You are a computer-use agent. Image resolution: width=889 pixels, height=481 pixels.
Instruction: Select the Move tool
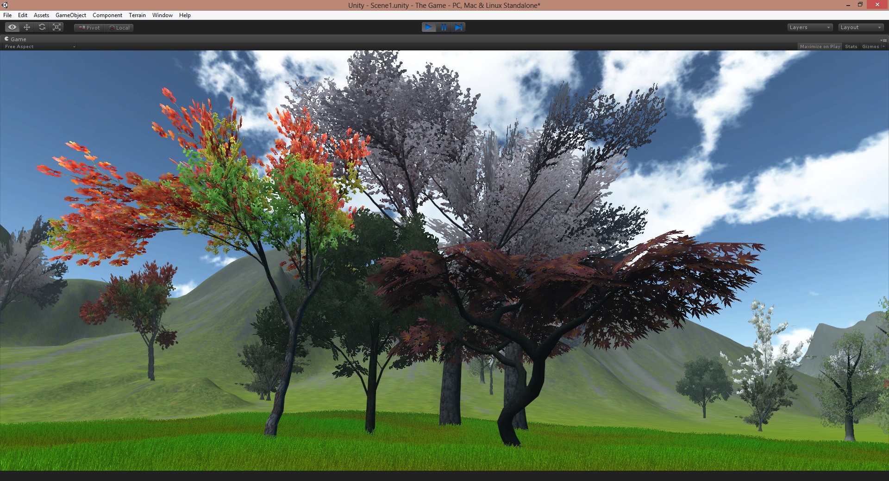click(27, 27)
